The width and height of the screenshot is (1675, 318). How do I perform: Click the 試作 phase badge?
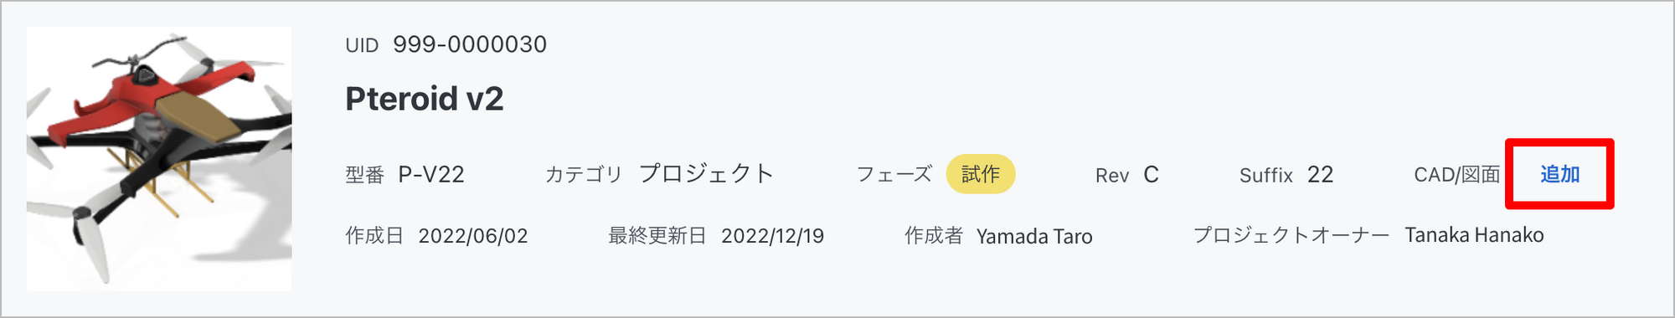[x=981, y=174]
